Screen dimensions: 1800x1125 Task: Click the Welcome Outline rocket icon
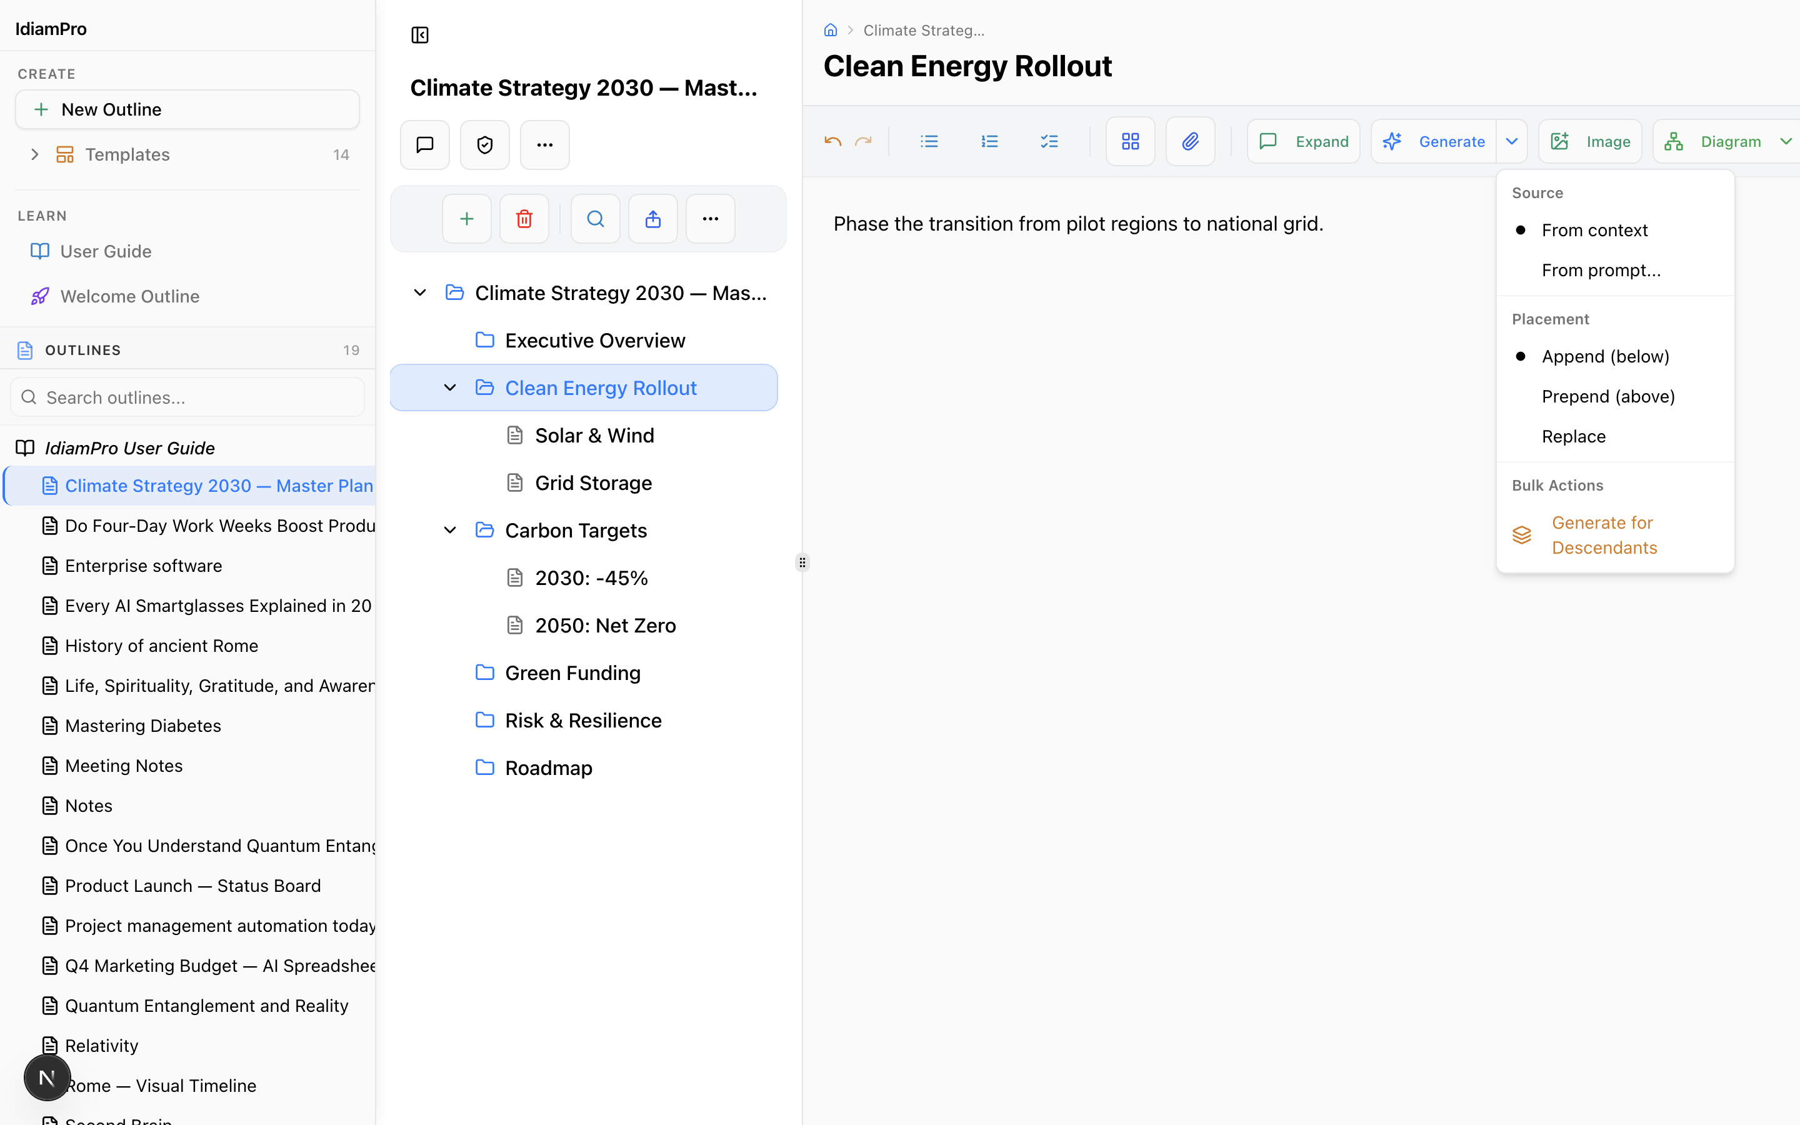pos(40,296)
